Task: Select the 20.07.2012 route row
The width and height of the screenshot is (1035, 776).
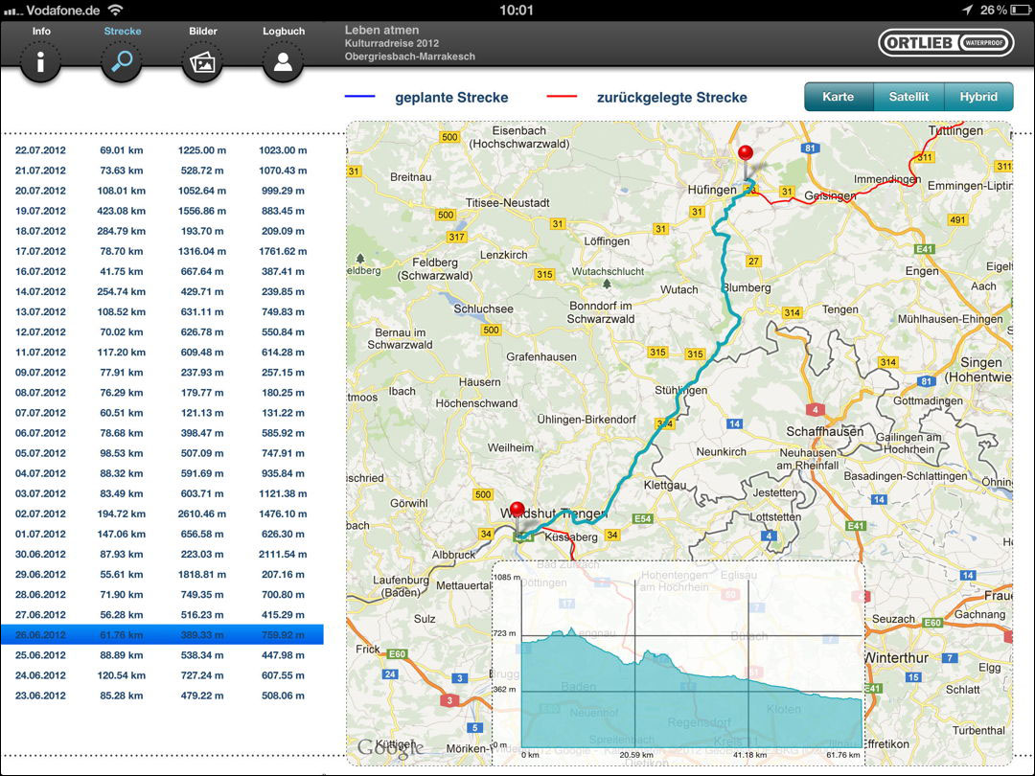Action: click(x=162, y=191)
